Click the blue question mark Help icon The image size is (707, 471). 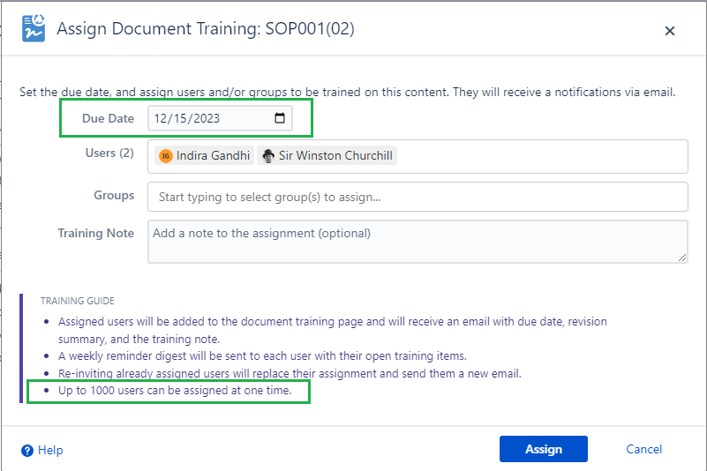[x=27, y=450]
